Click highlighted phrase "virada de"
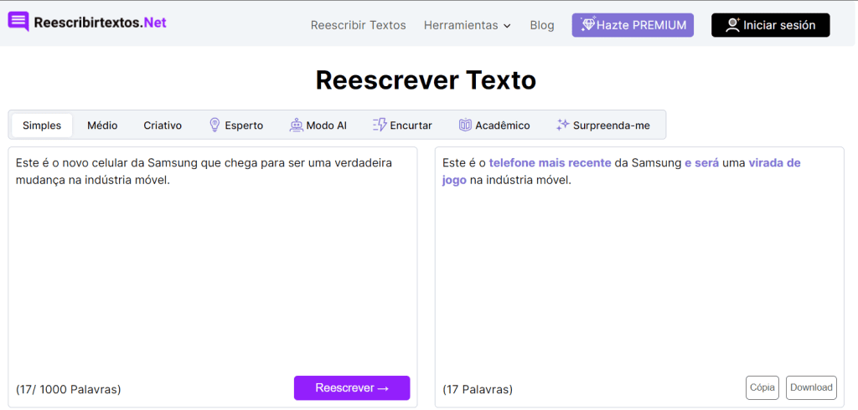858x410 pixels. [x=774, y=163]
